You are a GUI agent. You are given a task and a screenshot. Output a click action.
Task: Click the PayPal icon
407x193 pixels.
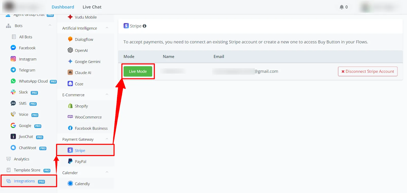[x=70, y=161]
